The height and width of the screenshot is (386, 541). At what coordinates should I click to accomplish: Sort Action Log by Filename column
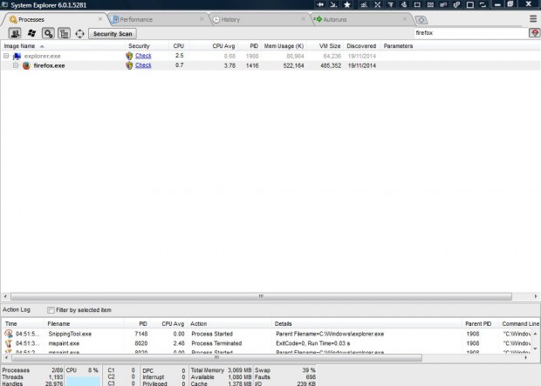point(84,323)
